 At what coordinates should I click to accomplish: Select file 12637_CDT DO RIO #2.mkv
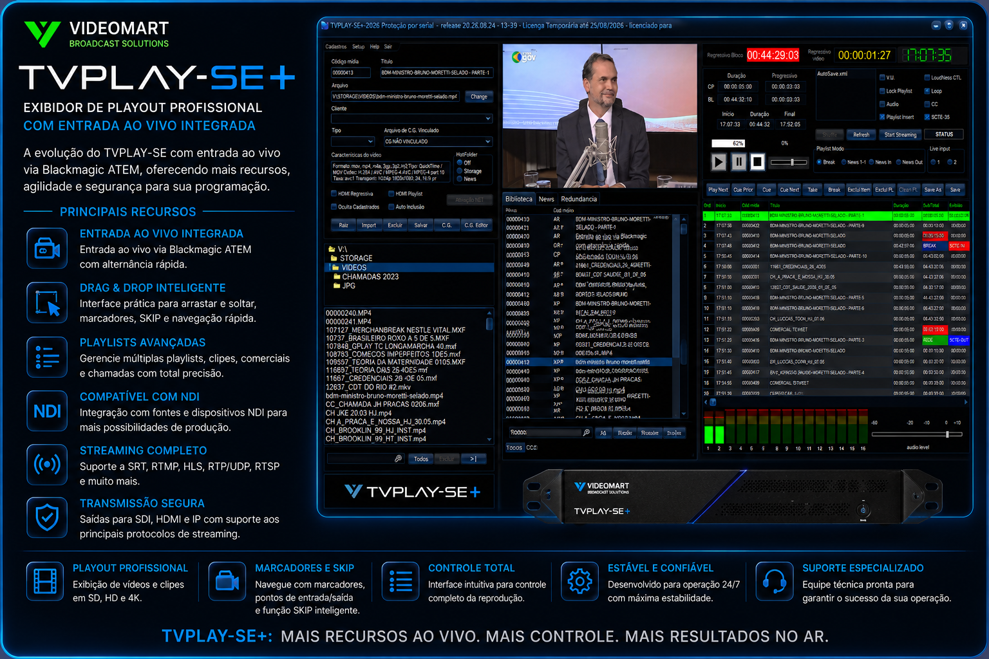click(368, 387)
